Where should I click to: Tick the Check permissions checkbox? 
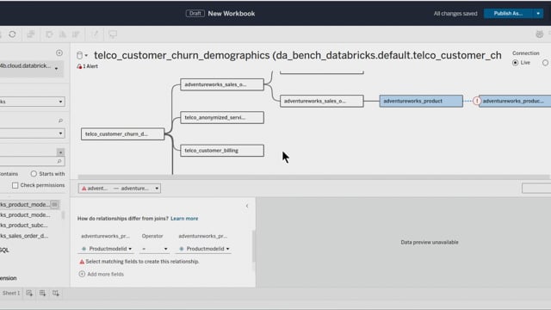(x=15, y=185)
